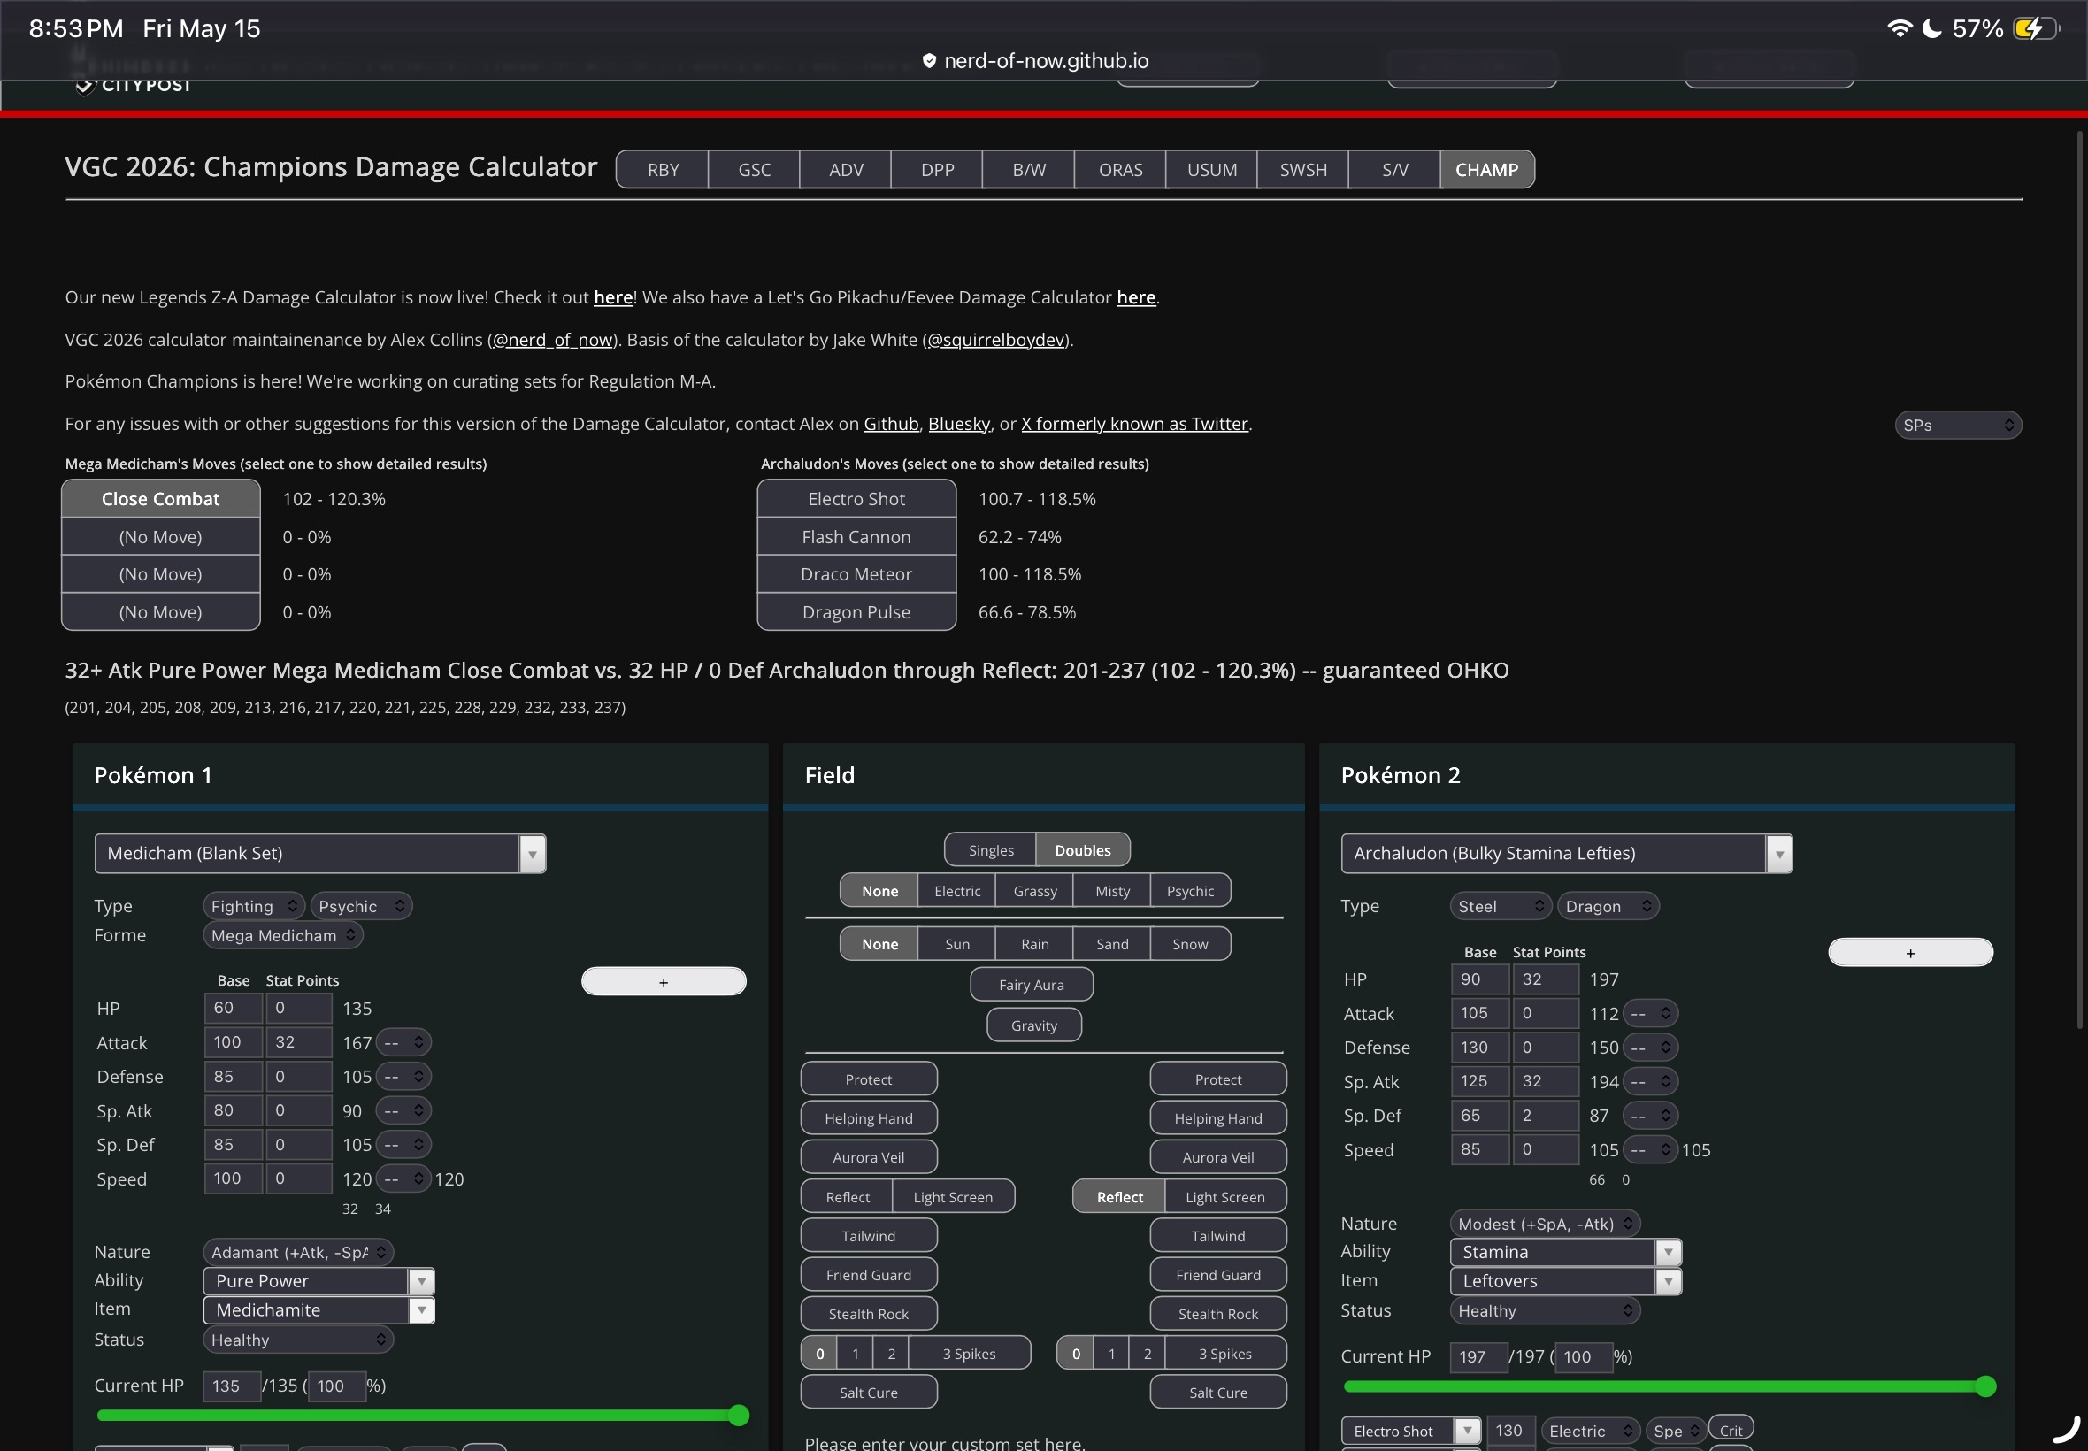The height and width of the screenshot is (1451, 2088).
Task: Open the @squirrelboydev profile link
Action: tap(995, 340)
